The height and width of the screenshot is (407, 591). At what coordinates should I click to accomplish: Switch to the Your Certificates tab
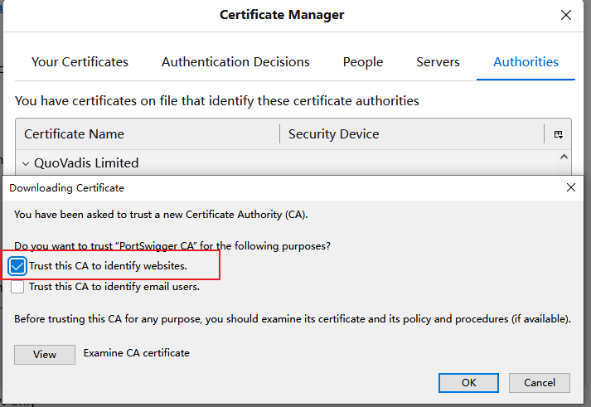point(80,62)
